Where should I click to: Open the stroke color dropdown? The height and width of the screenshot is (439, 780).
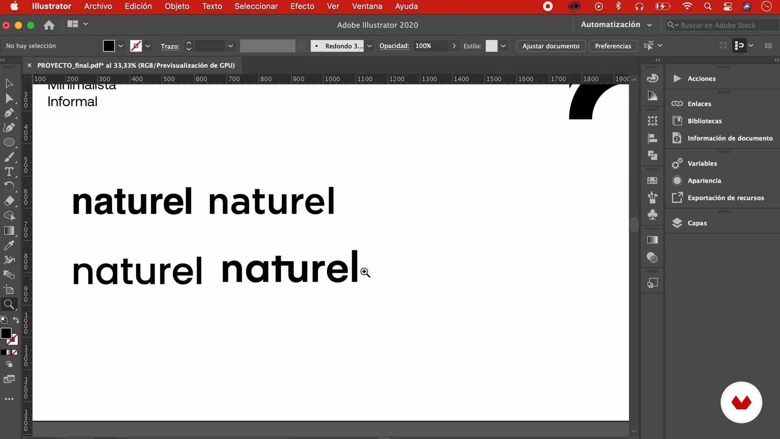[148, 46]
